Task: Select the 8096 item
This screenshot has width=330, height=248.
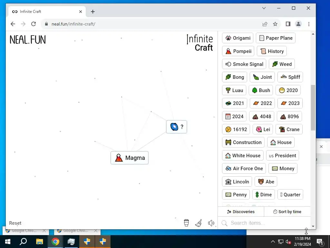Action: [289, 116]
